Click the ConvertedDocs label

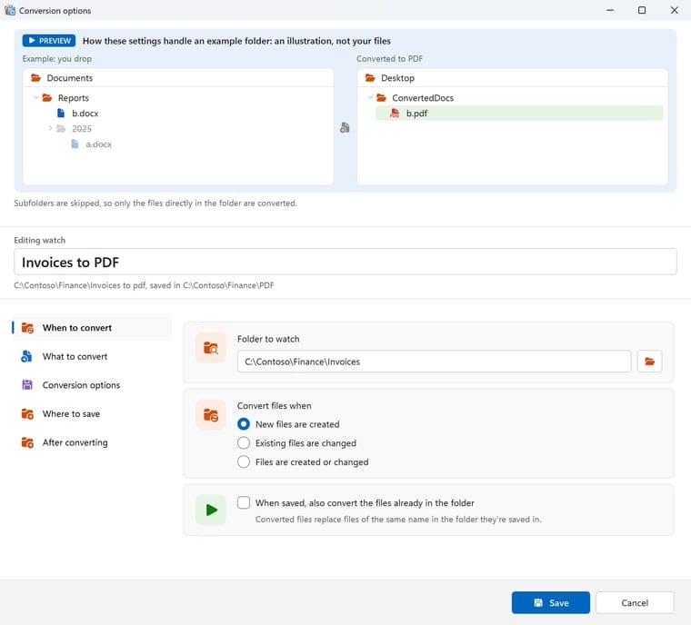423,98
